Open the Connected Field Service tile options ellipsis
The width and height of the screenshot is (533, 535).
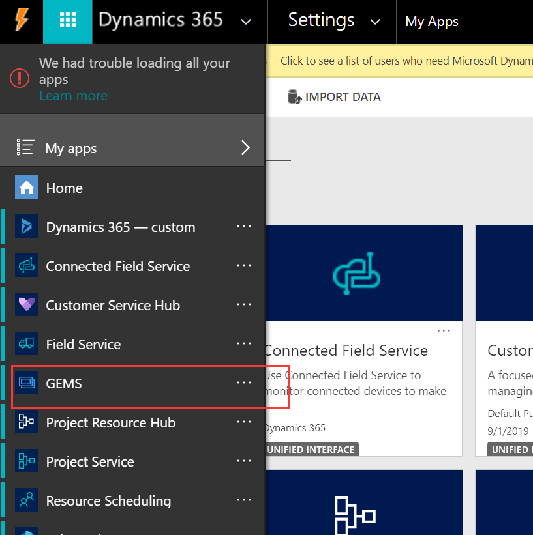444,330
